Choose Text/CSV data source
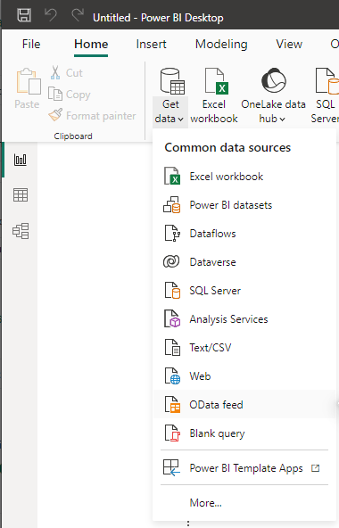 tap(244, 348)
